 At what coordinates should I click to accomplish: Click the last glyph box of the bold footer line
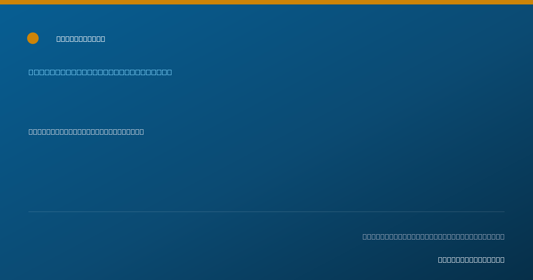(x=502, y=260)
